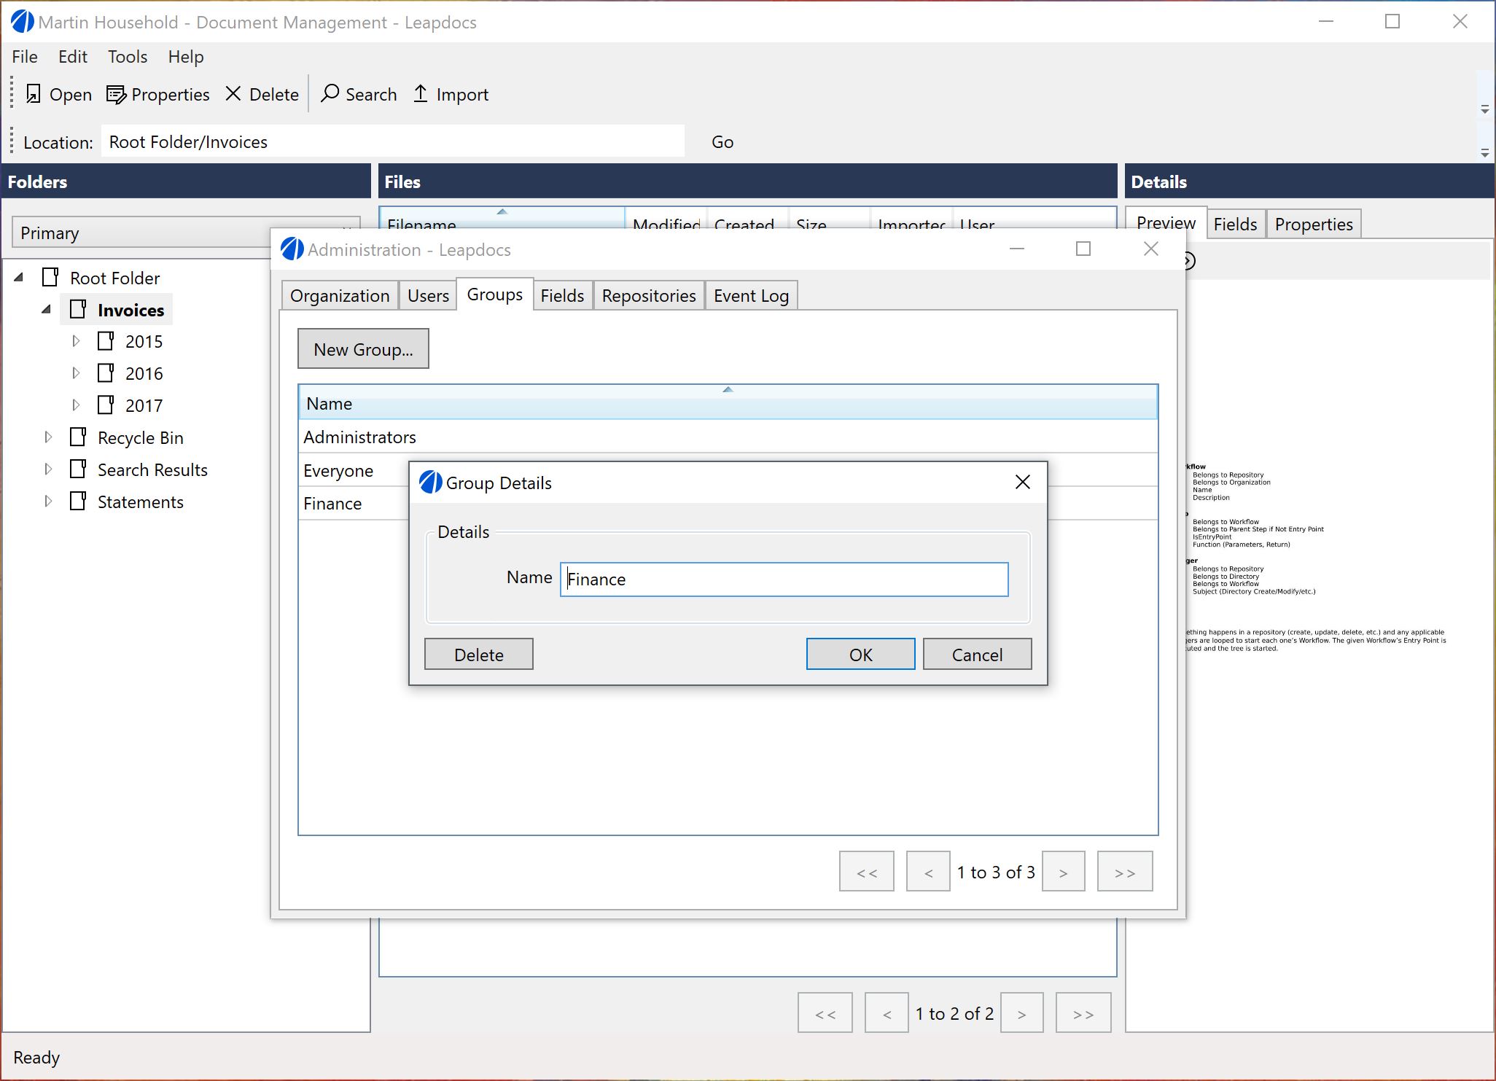Viewport: 1496px width, 1081px height.
Task: Go to first page of groups list
Action: tap(867, 871)
